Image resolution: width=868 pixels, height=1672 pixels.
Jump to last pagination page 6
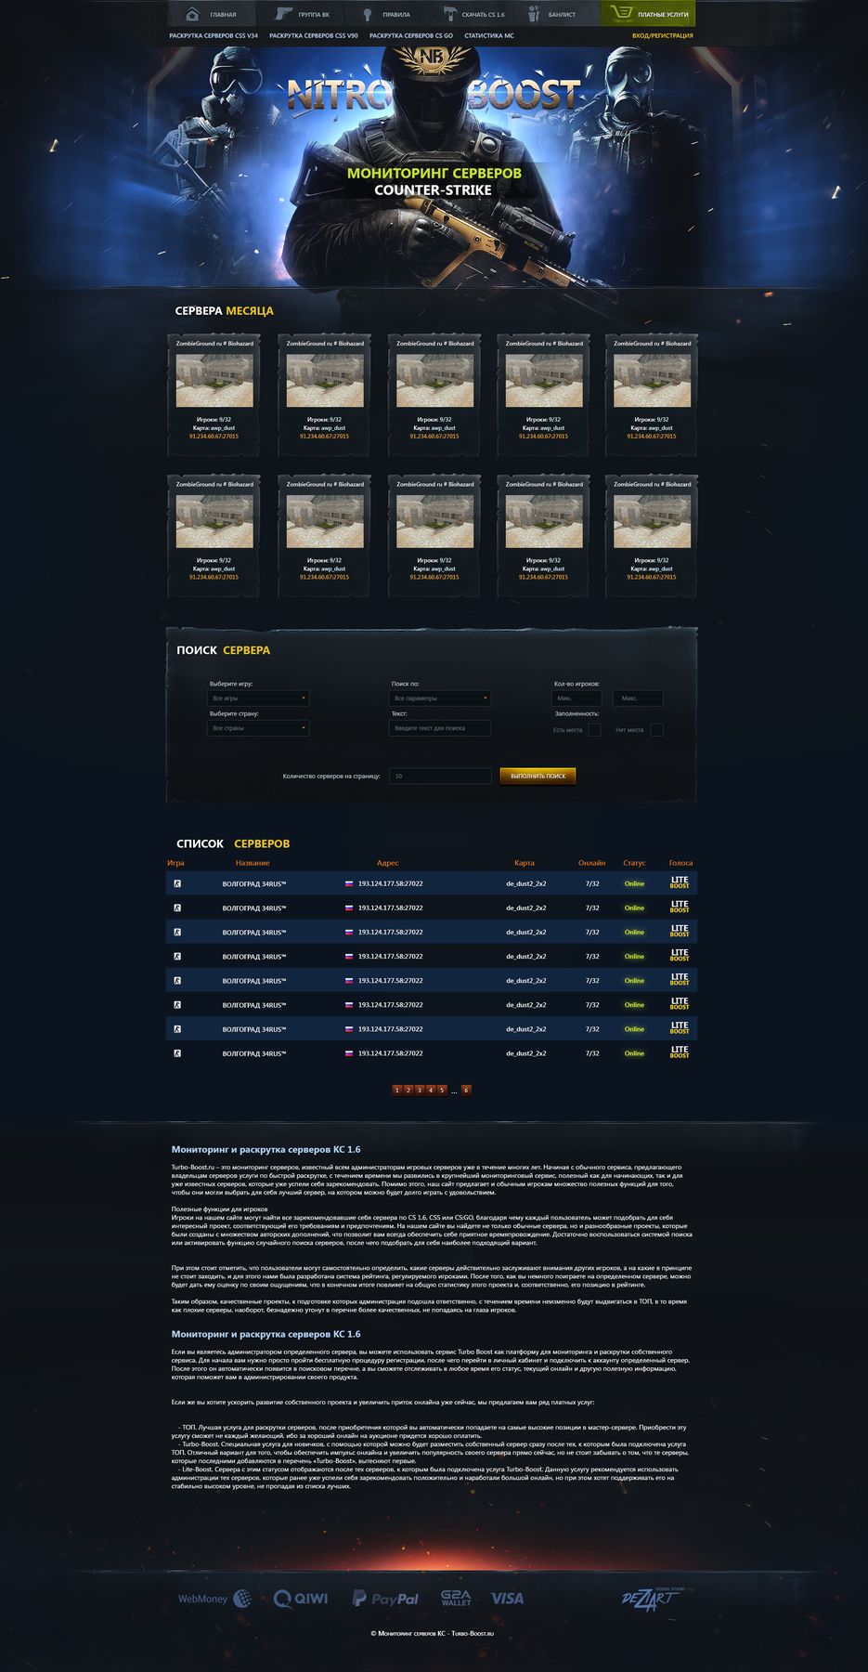(466, 1091)
